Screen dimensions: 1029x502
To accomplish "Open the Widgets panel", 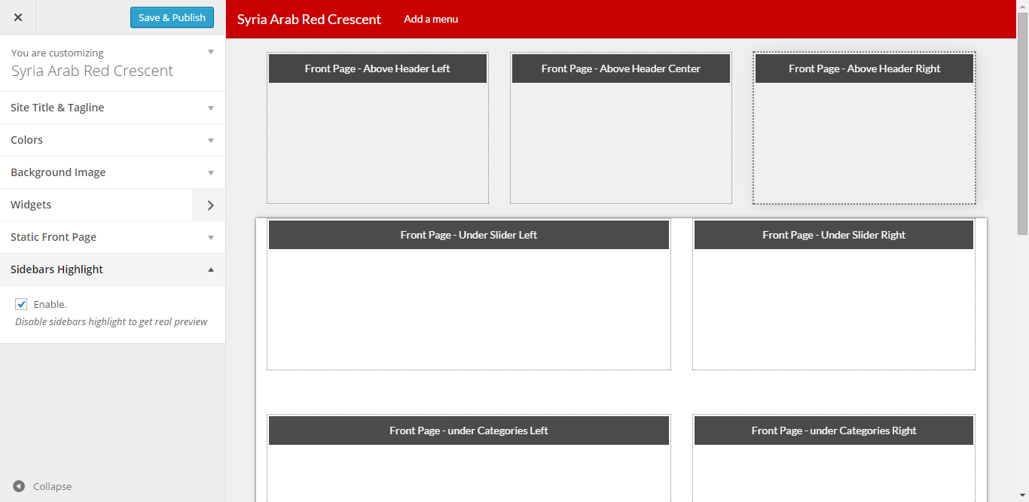I will (x=113, y=205).
